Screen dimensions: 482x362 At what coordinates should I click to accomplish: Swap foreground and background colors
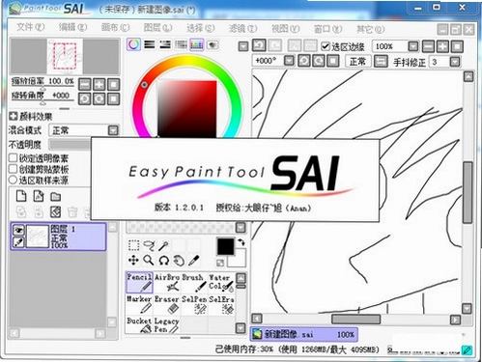(x=241, y=241)
